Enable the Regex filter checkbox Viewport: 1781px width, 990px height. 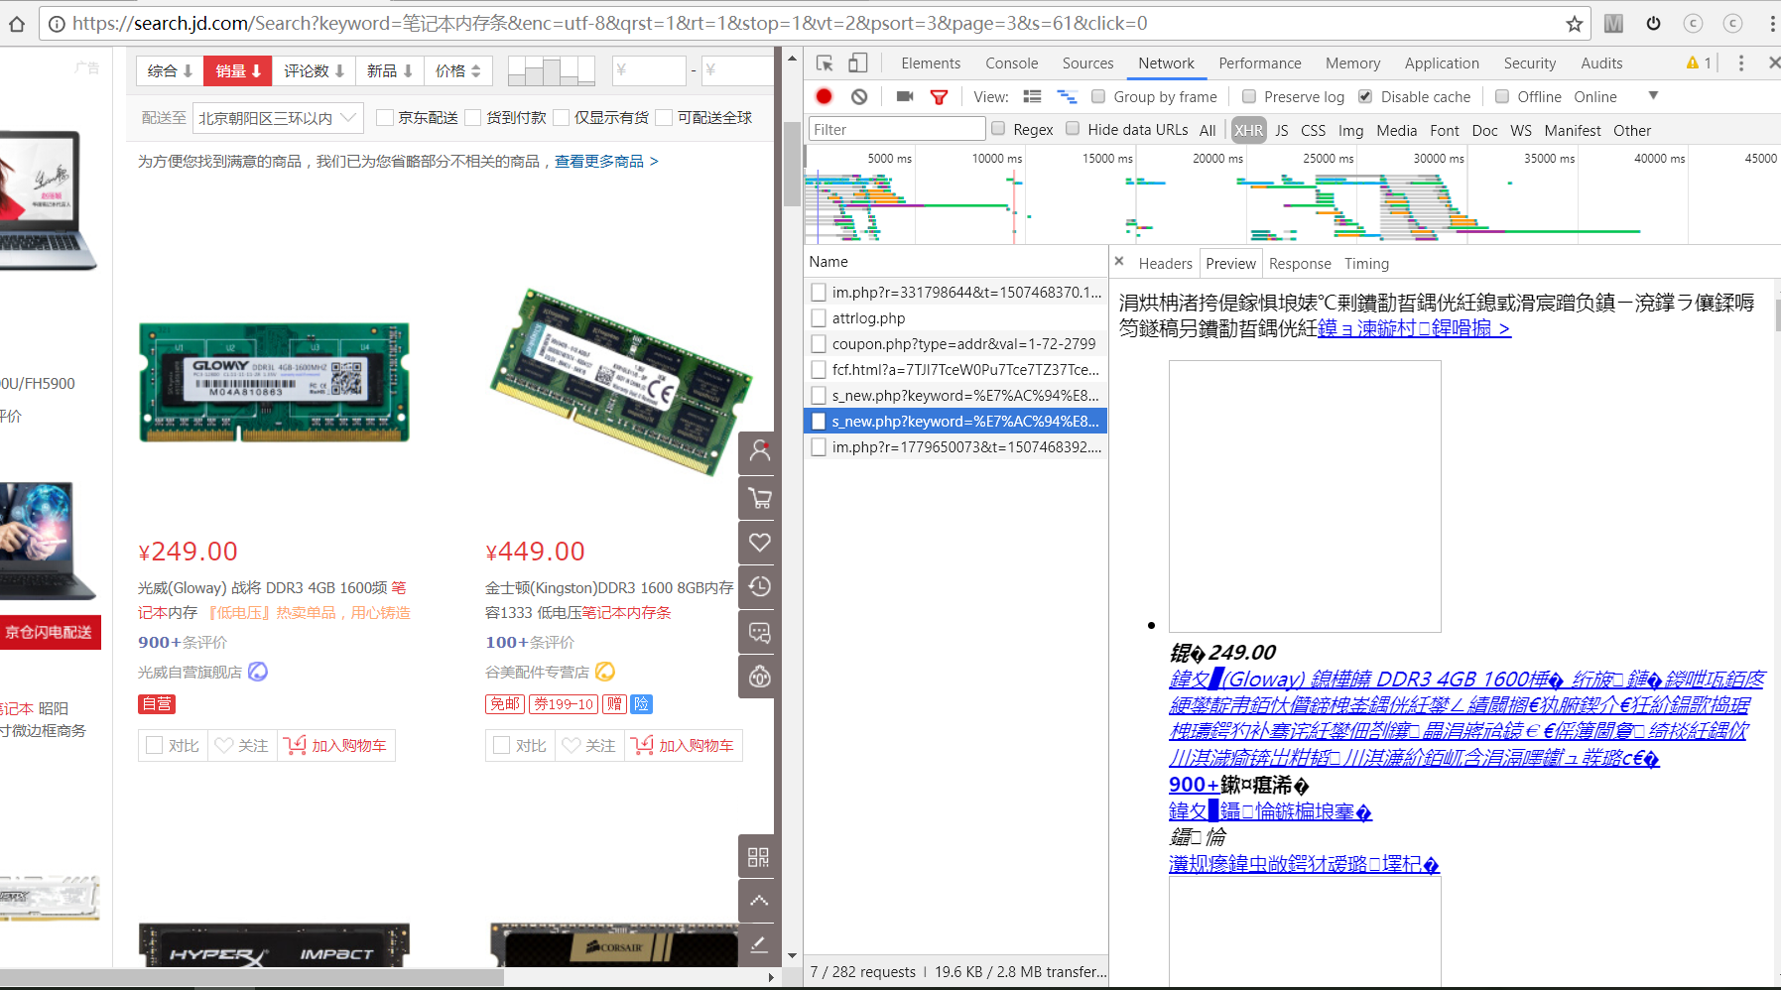click(998, 129)
